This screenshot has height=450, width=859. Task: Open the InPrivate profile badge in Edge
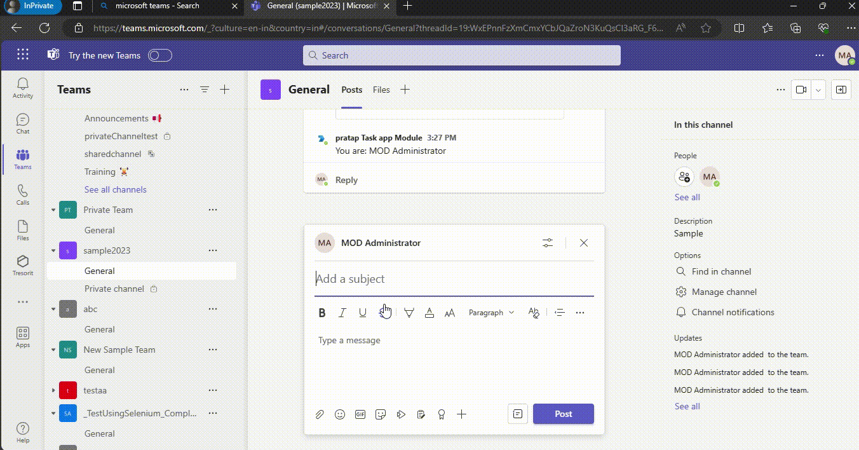click(34, 6)
